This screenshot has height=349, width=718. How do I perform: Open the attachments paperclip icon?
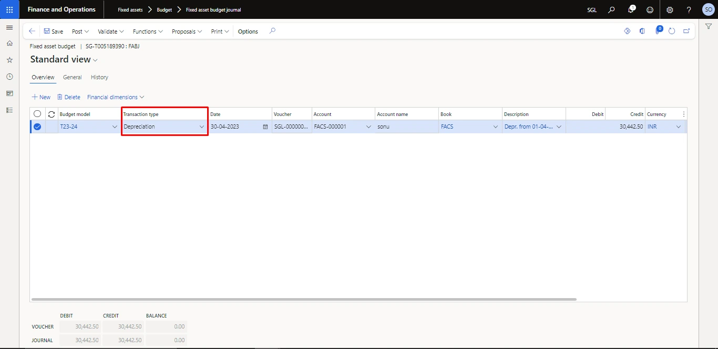pyautogui.click(x=658, y=31)
